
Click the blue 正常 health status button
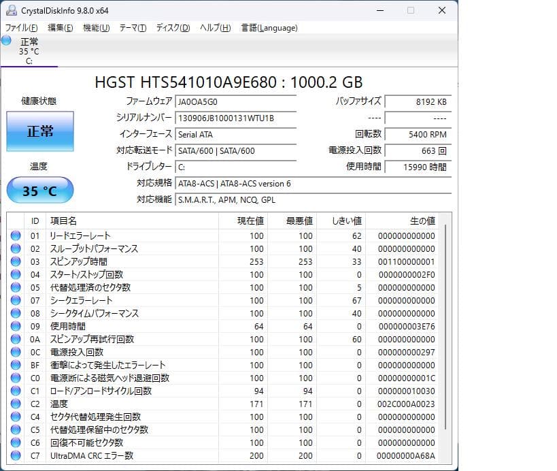(x=40, y=131)
